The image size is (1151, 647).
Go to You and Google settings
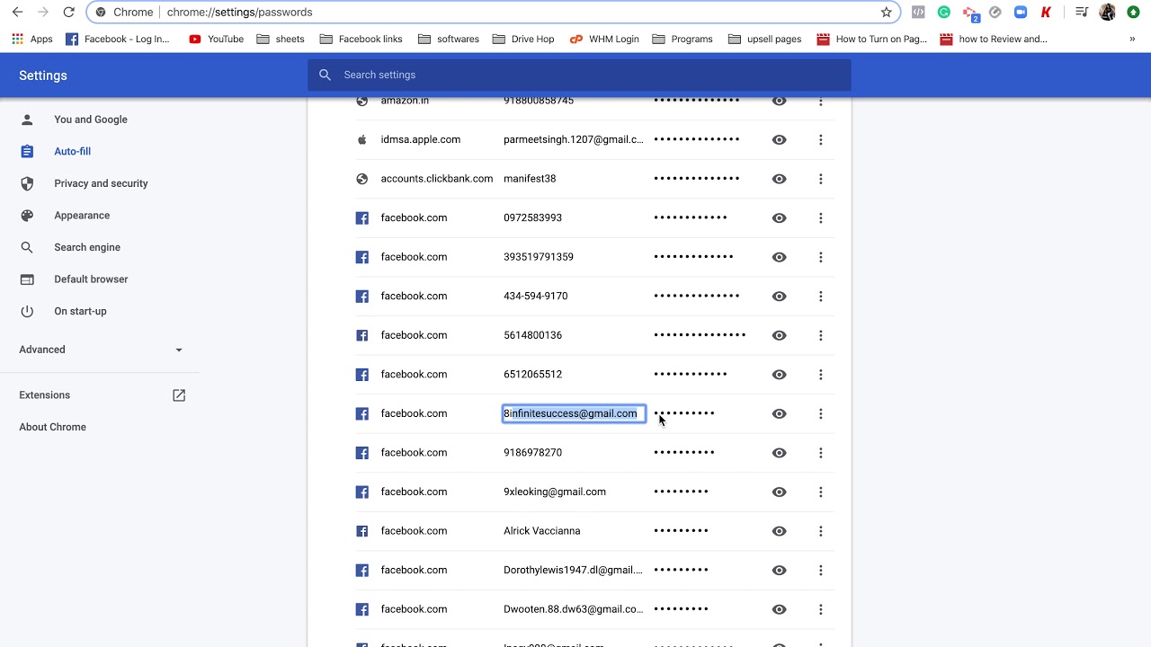pos(91,120)
